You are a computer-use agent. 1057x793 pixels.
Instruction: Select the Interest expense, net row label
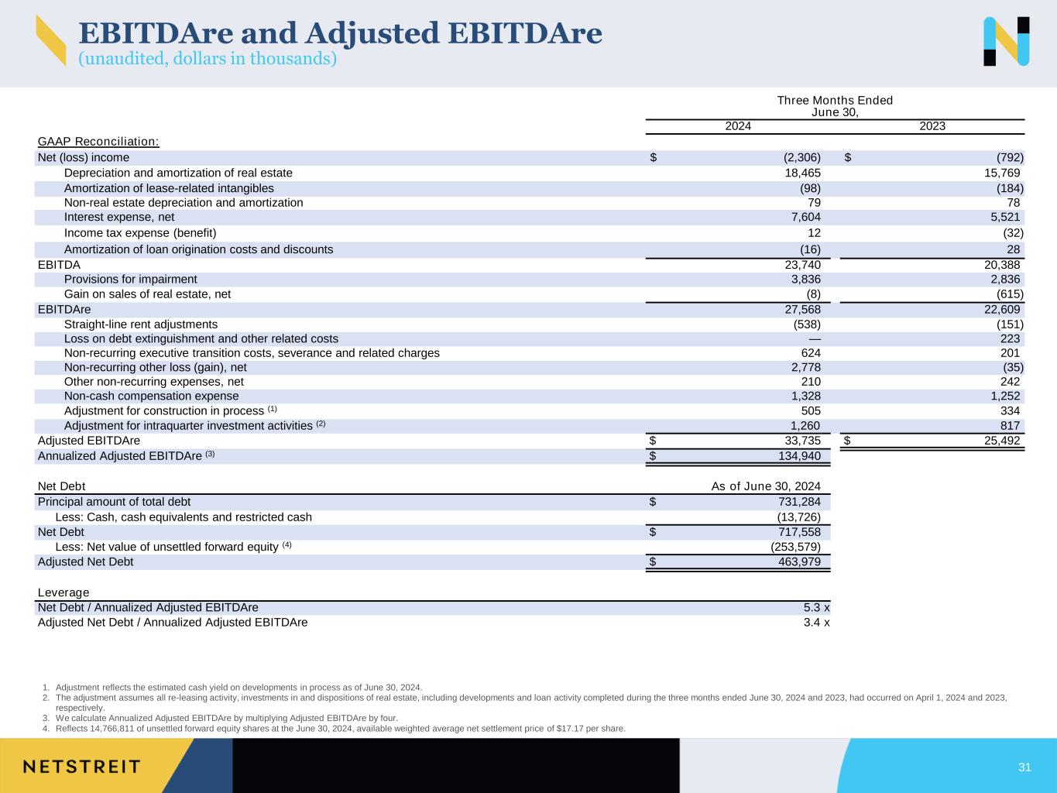(119, 217)
